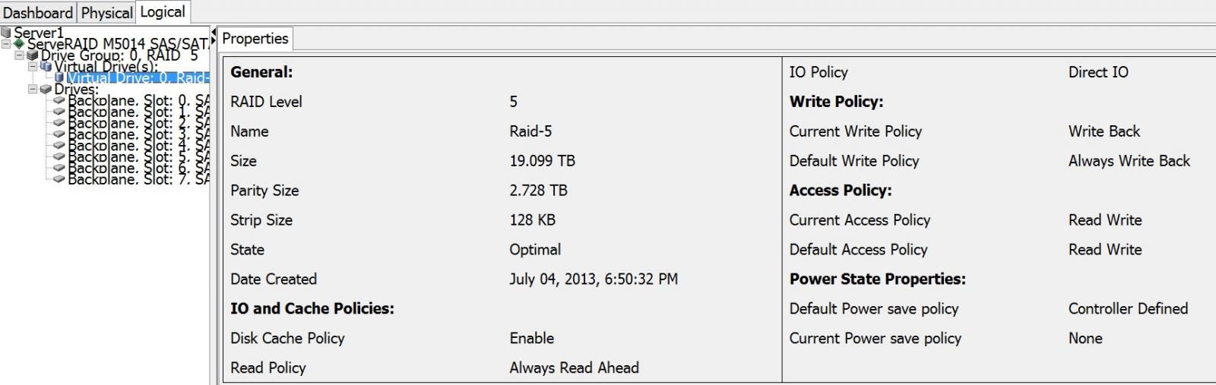
Task: Collapse the ServeRAID M5014 controller node
Action: [x=7, y=44]
